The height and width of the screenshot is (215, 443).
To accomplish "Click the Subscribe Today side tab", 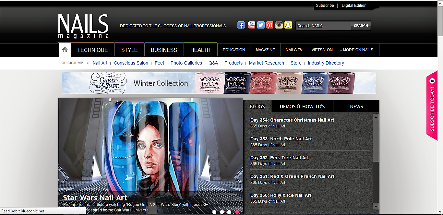I will pos(432,105).
